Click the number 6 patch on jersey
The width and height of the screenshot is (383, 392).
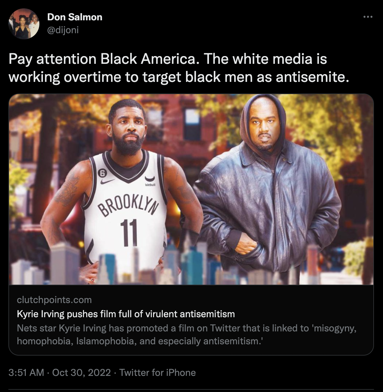[102, 173]
